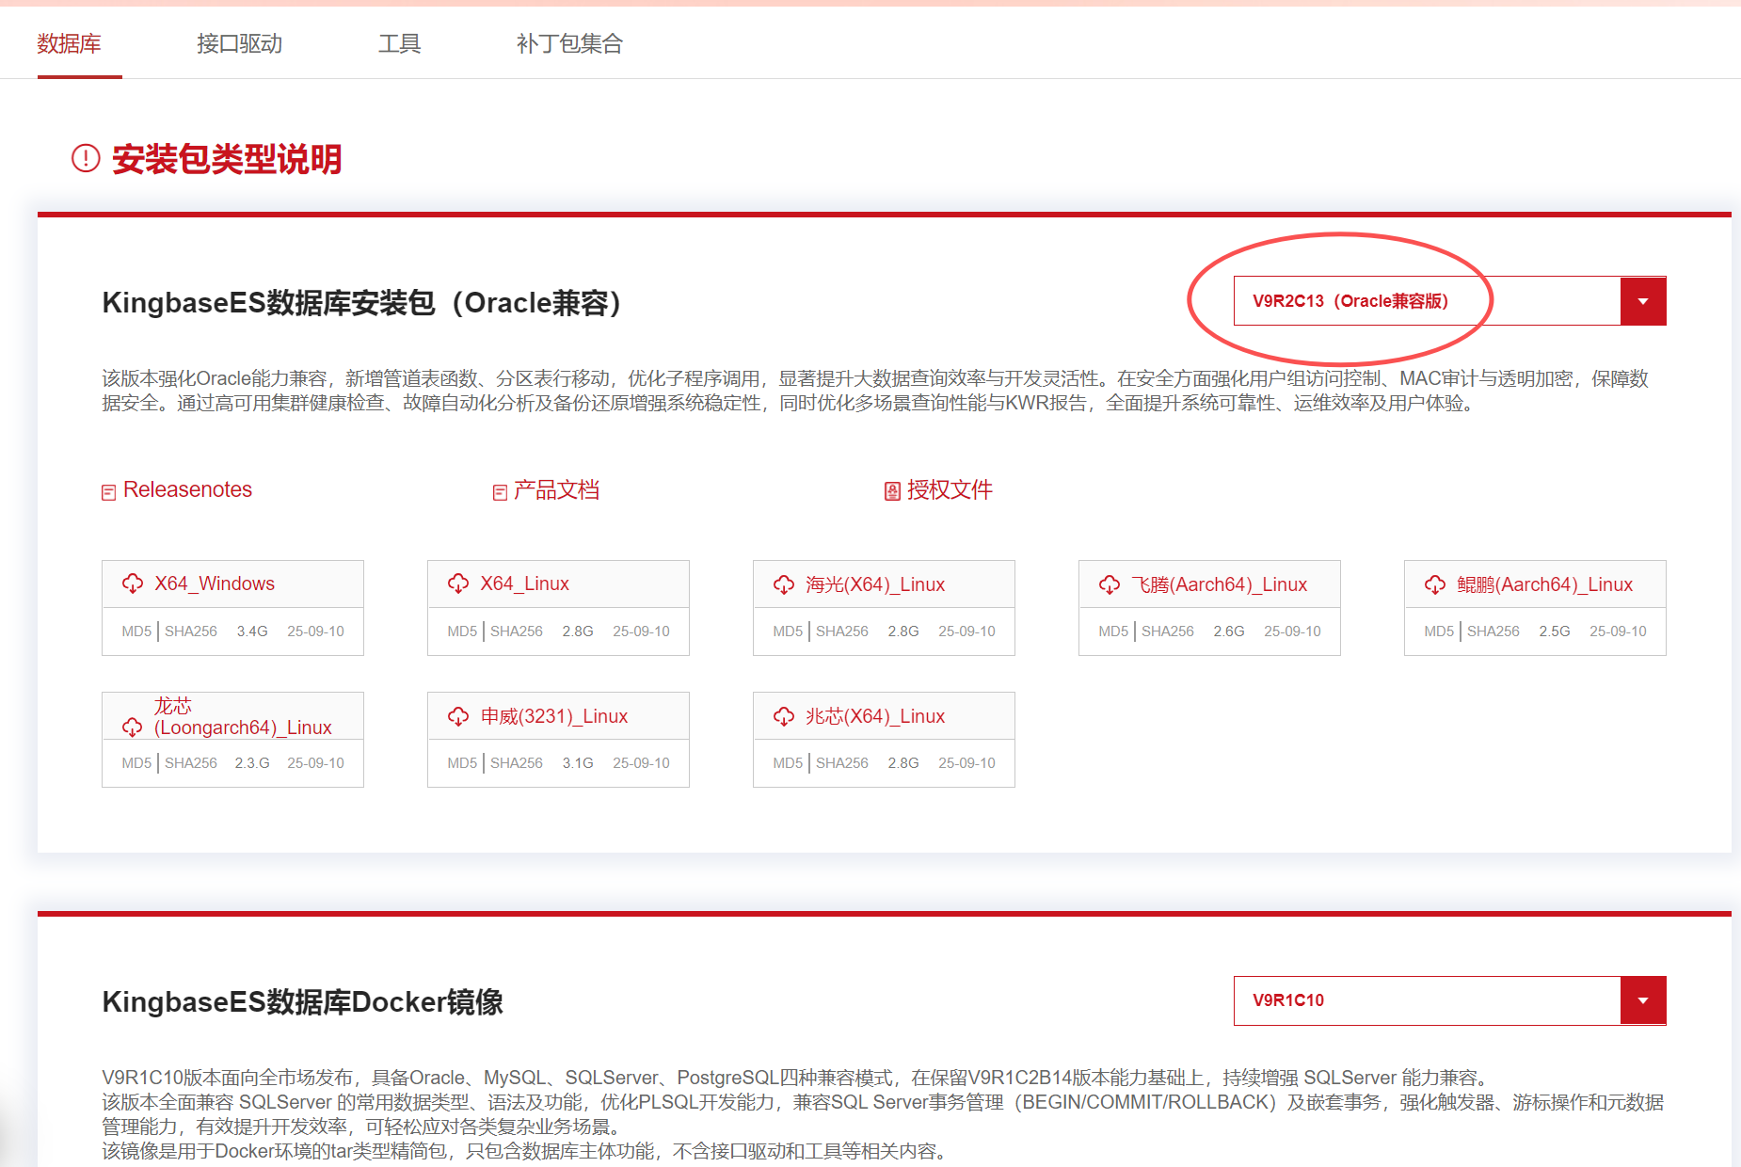Open the 授权文件 link
The height and width of the screenshot is (1167, 1741).
click(x=950, y=489)
